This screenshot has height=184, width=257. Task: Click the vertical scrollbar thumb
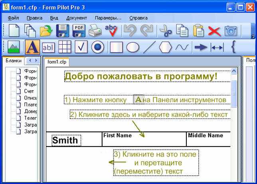[234, 93]
